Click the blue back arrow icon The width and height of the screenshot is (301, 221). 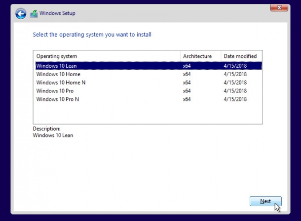20,14
